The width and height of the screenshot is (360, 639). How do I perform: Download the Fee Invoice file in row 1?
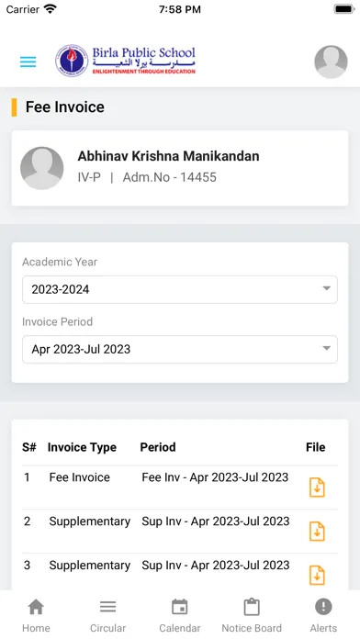tap(317, 488)
